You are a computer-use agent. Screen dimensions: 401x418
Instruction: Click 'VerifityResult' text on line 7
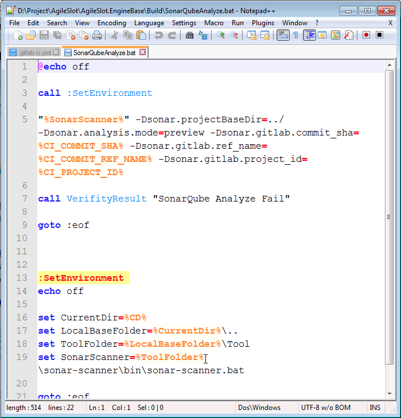pos(107,199)
